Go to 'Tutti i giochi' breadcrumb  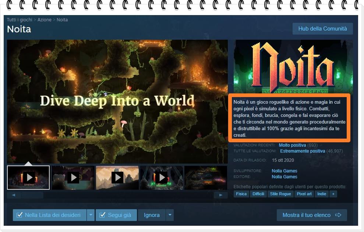tap(20, 20)
